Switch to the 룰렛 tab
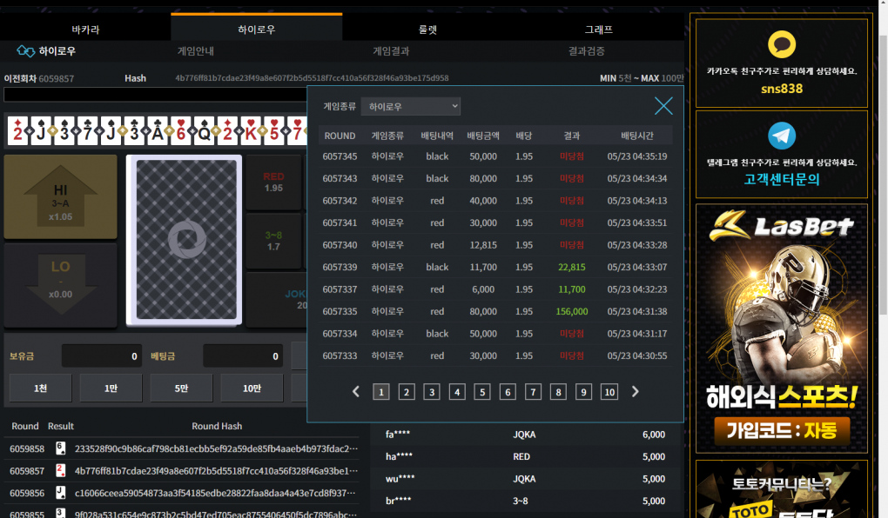This screenshot has height=518, width=888. (x=427, y=29)
